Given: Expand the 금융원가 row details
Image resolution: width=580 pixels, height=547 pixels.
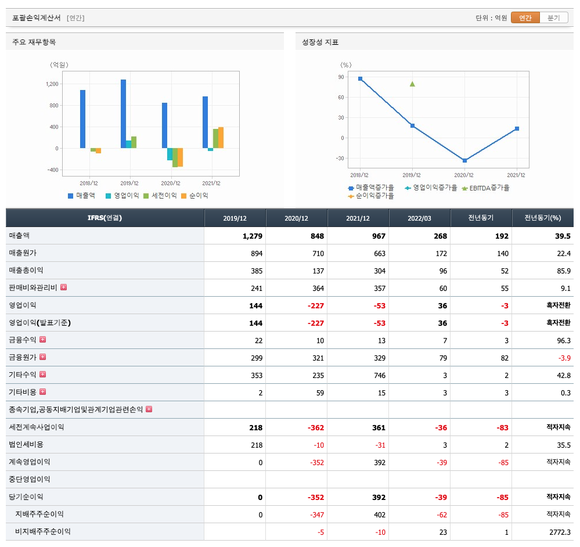Looking at the screenshot, I should [x=43, y=357].
